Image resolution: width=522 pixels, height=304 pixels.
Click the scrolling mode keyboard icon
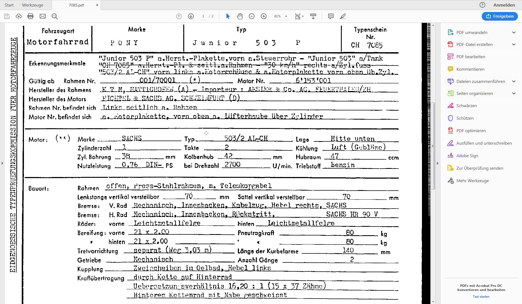tap(313, 16)
